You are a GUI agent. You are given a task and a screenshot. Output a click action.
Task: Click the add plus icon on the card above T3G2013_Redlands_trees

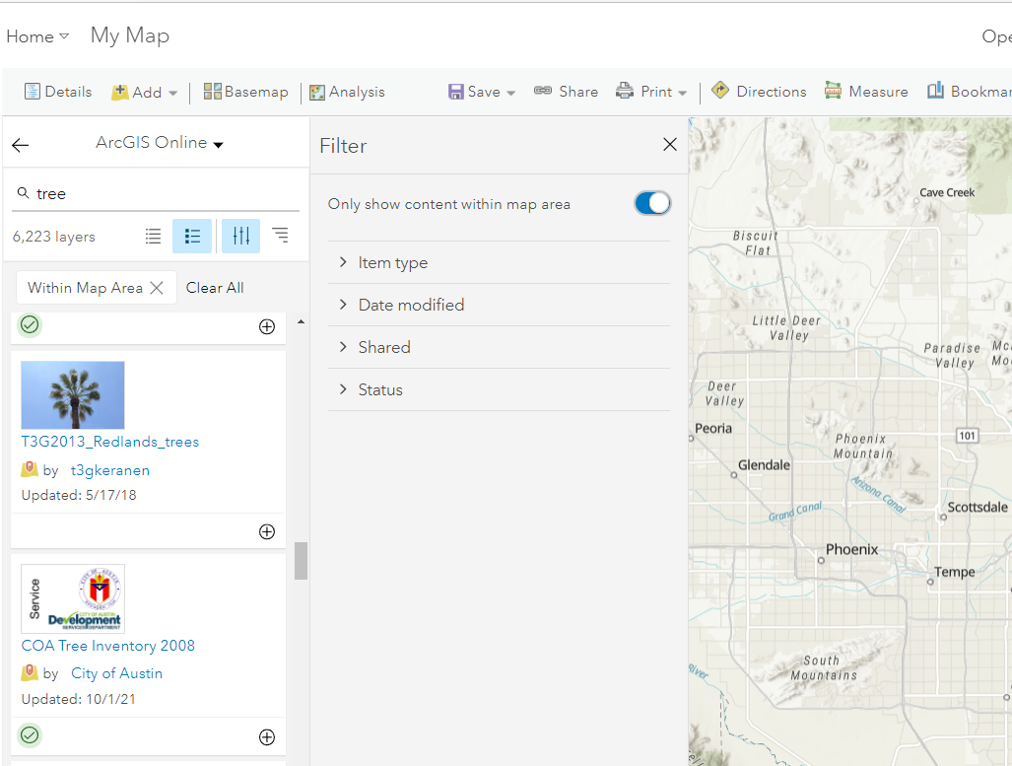(267, 327)
